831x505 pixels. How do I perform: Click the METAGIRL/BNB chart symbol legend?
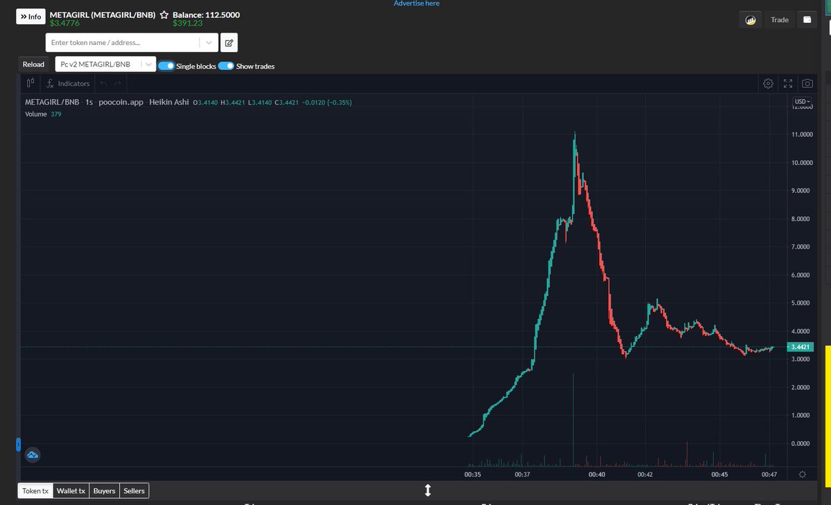tap(51, 103)
